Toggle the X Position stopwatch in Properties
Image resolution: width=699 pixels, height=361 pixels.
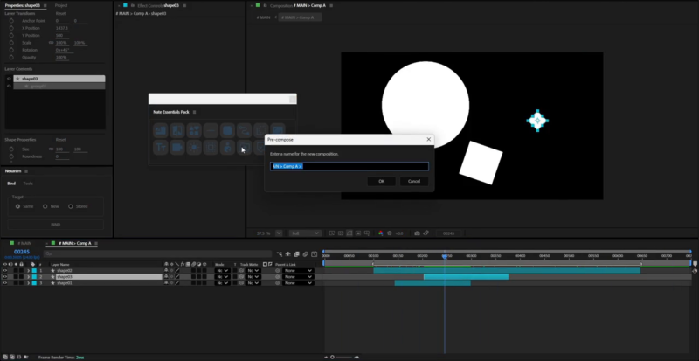click(11, 28)
